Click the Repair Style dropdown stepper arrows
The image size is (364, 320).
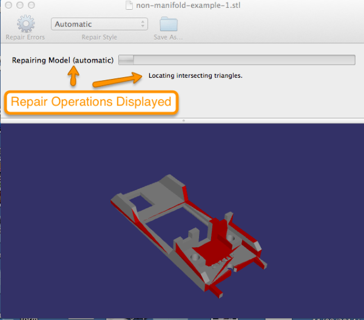click(143, 24)
